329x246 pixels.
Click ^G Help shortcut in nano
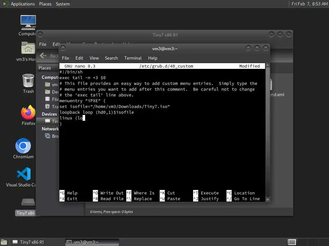pyautogui.click(x=69, y=193)
